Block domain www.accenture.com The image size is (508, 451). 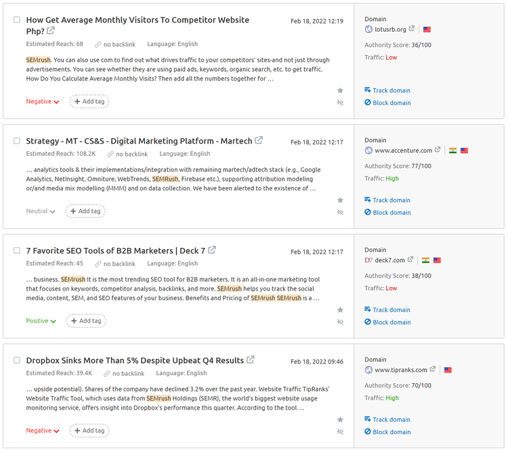coord(388,213)
